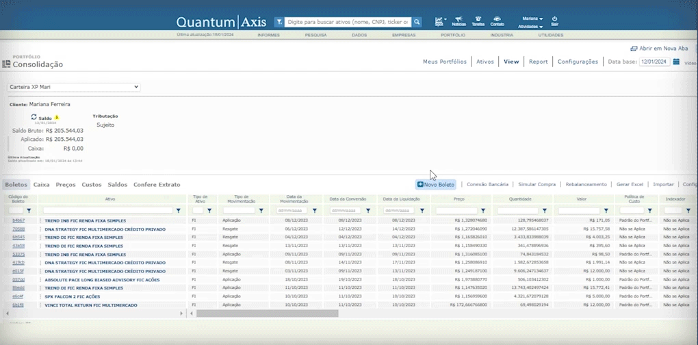This screenshot has width=698, height=345.
Task: Open the Mariana user dropdown
Action: (532, 18)
